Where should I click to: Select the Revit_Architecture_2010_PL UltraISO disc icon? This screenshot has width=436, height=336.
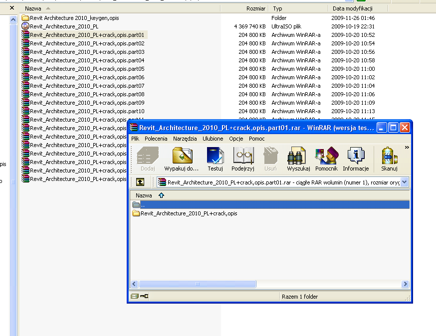pyautogui.click(x=25, y=26)
